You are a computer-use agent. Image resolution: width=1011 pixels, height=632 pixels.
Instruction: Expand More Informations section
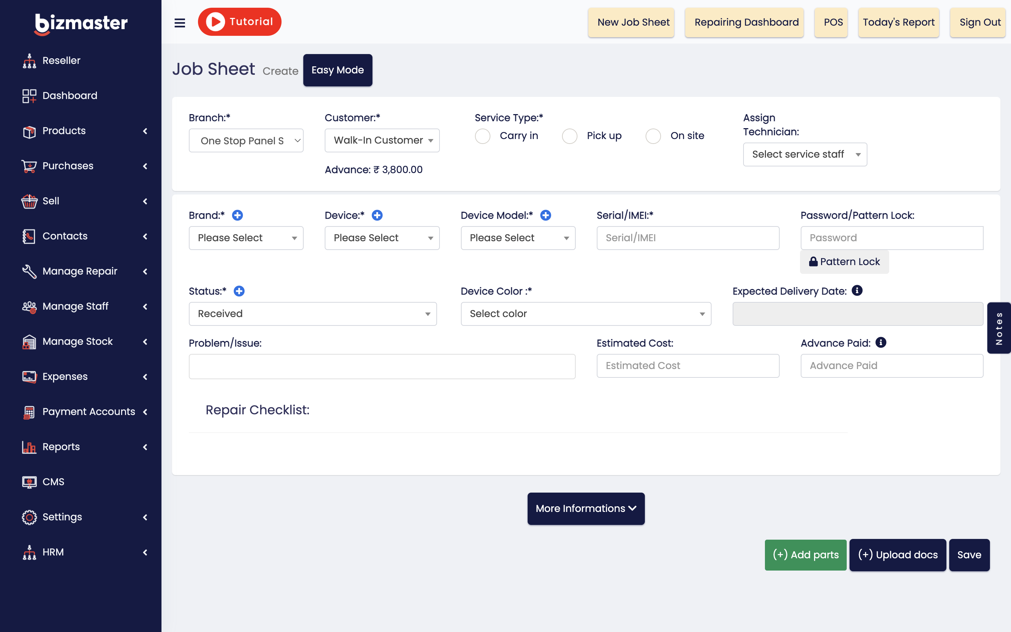pyautogui.click(x=586, y=508)
